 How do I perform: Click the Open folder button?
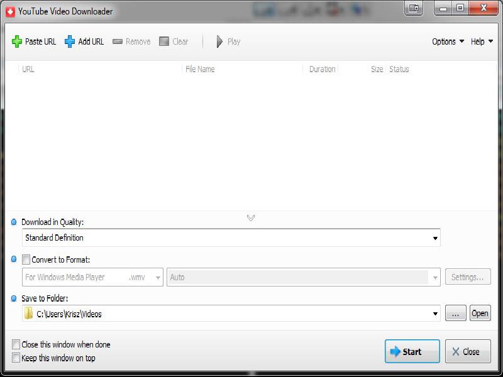tap(480, 313)
